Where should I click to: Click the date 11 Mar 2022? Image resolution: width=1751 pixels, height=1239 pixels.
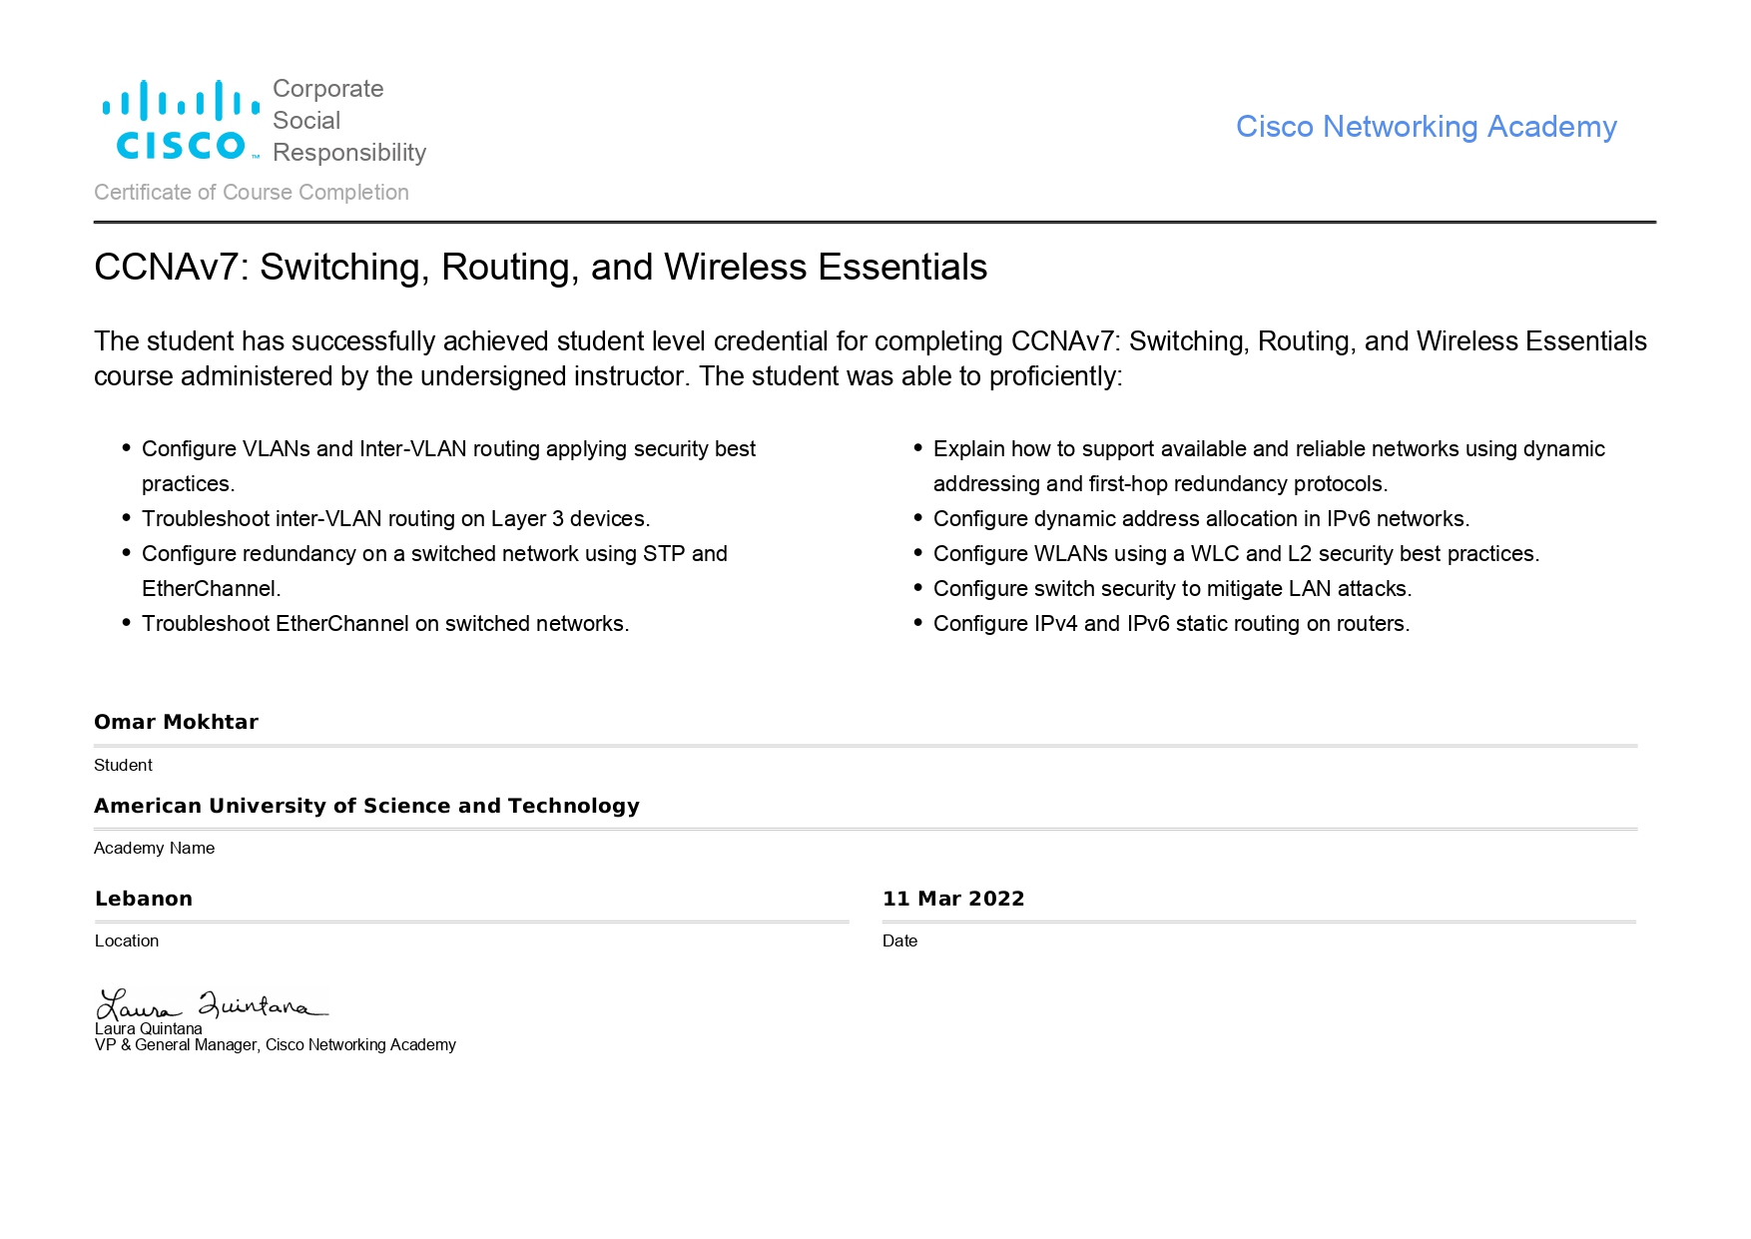(x=953, y=899)
